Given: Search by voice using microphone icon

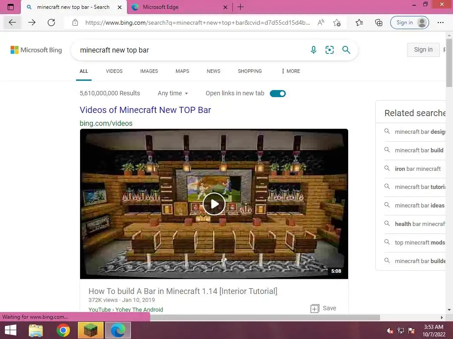Looking at the screenshot, I should [314, 50].
